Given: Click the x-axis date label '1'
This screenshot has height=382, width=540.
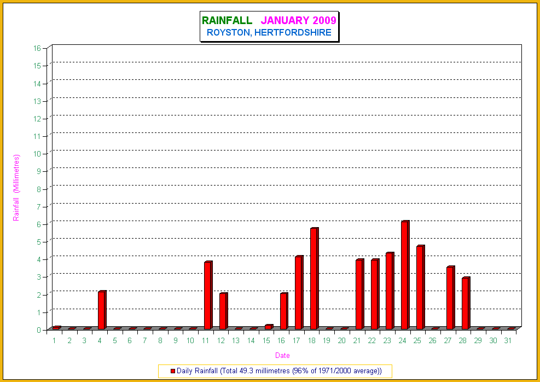Looking at the screenshot, I should point(54,340).
